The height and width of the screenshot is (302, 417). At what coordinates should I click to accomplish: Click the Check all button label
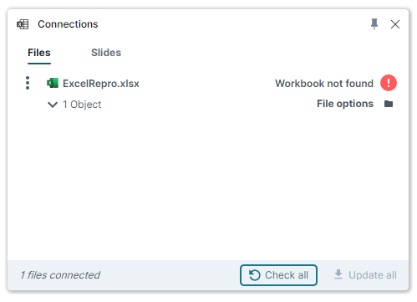pyautogui.click(x=287, y=275)
